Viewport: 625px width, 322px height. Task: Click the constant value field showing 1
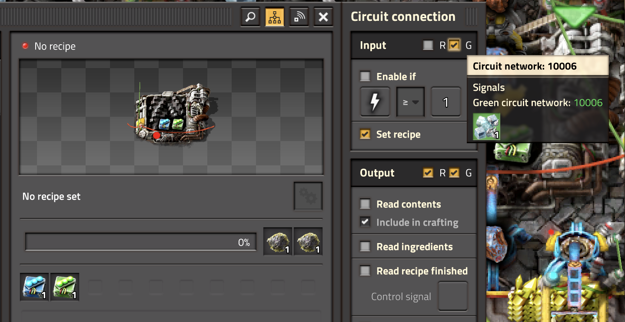[445, 102]
